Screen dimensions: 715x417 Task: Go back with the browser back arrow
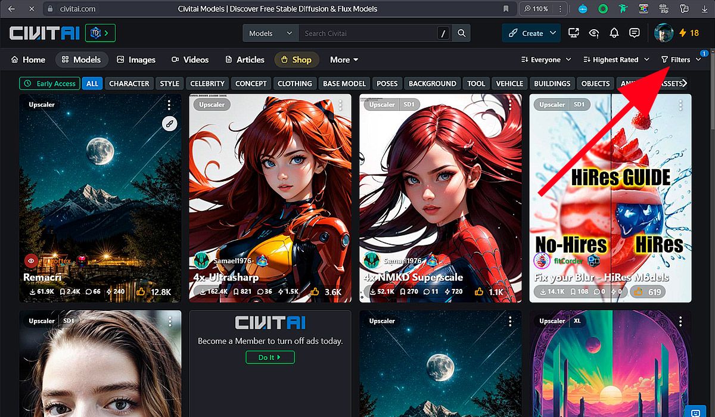click(x=11, y=9)
